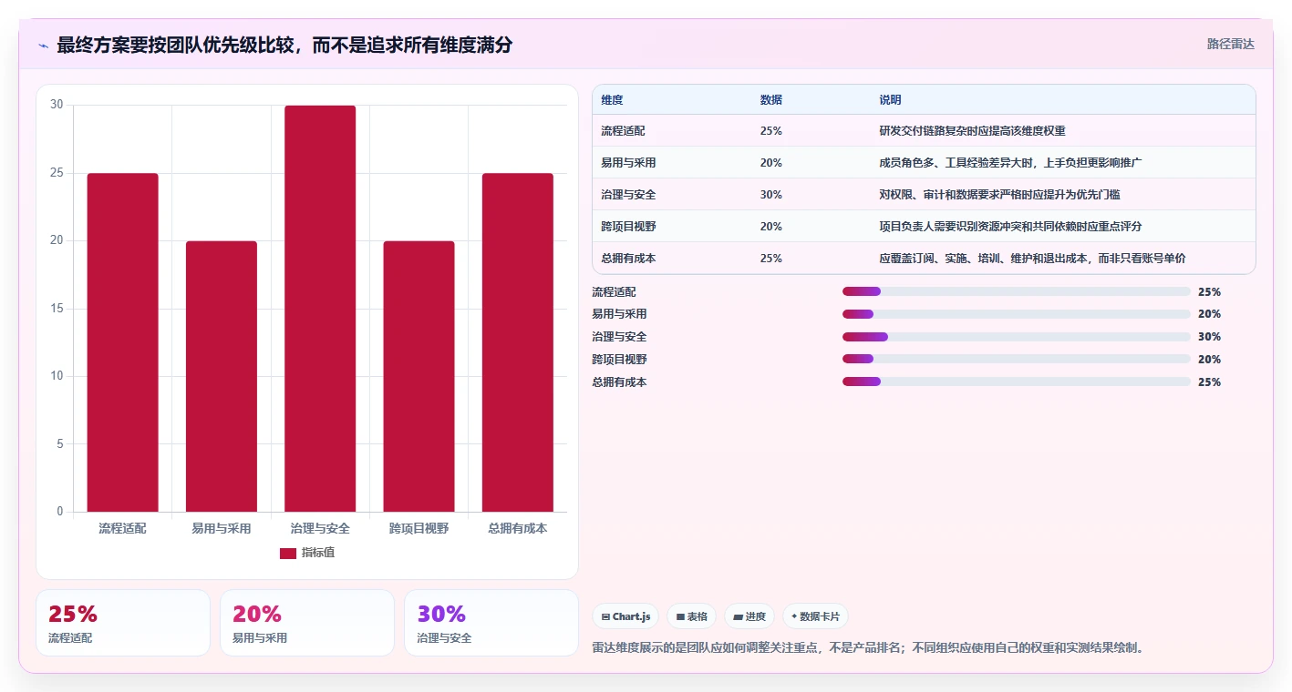1292x692 pixels.
Task: Click the 流程适配 progress bar
Action: (x=1017, y=291)
